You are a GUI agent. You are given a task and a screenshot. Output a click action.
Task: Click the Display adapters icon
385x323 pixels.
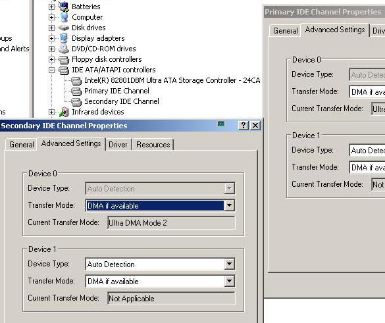click(64, 38)
